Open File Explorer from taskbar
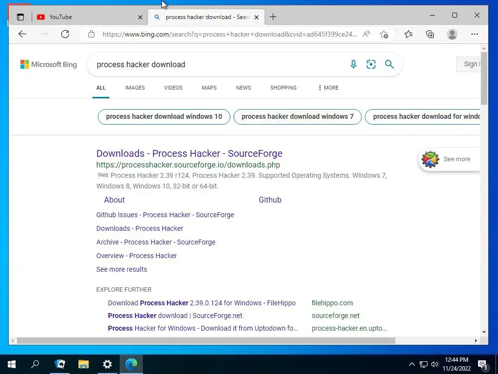The image size is (498, 374). pyautogui.click(x=84, y=364)
